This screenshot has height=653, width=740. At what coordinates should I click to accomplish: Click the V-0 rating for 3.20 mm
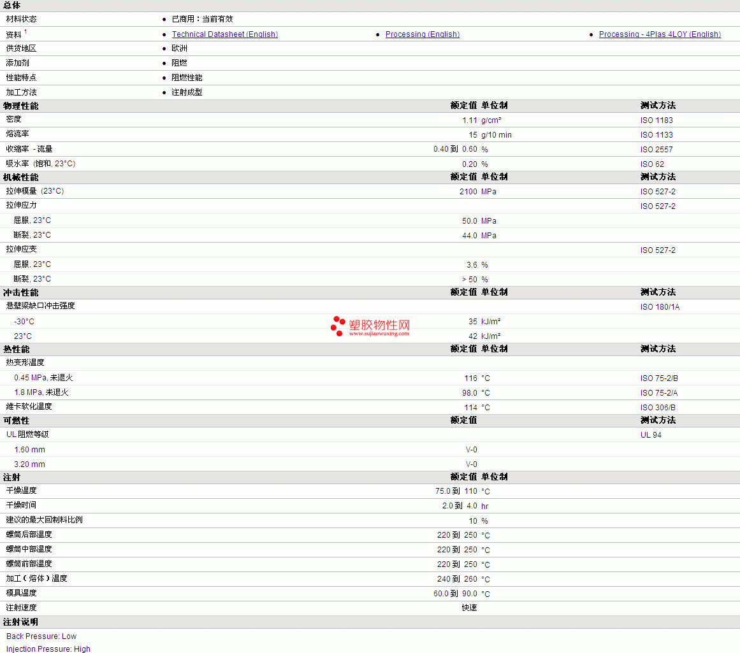[x=472, y=464]
